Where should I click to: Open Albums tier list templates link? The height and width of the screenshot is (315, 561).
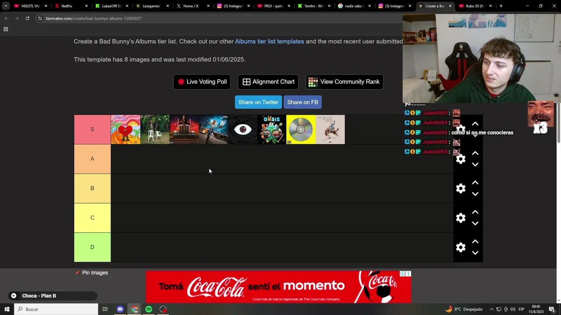[x=270, y=42]
